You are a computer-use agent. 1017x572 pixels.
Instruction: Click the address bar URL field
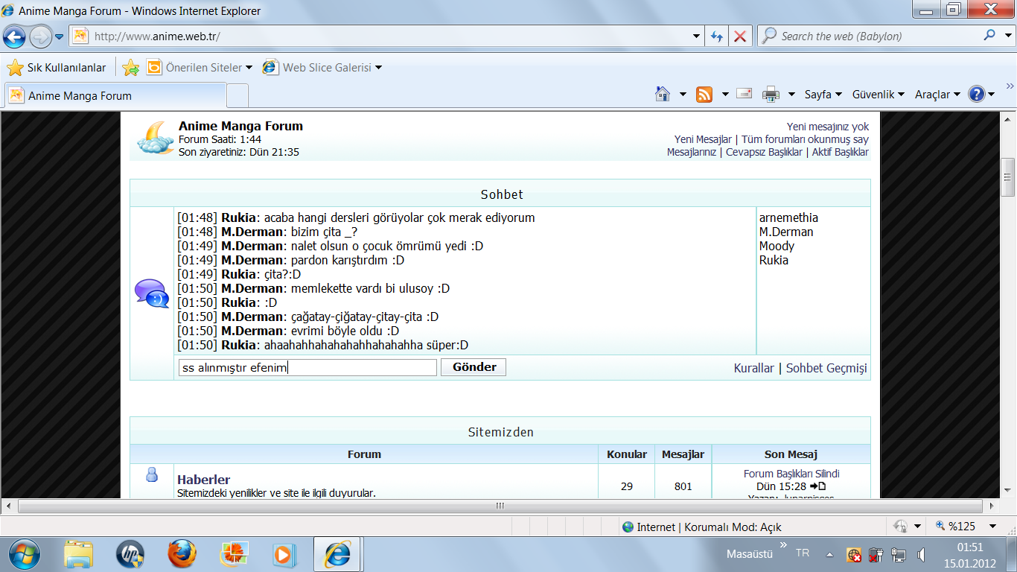click(387, 36)
